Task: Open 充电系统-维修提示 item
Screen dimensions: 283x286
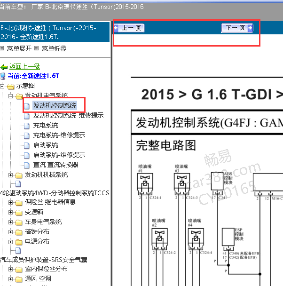Action: point(59,135)
